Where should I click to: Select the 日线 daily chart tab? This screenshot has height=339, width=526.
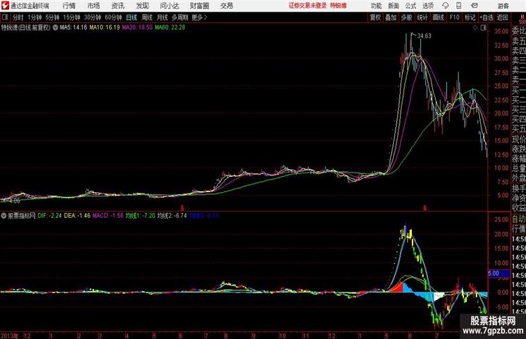click(131, 17)
